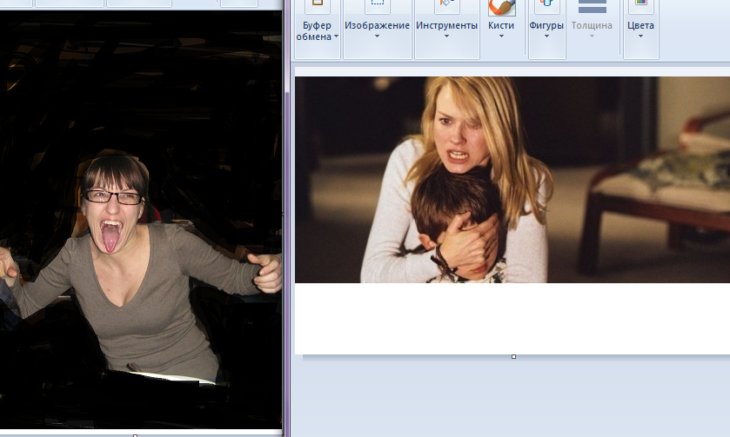Click the shapes icon above Фигуры
The width and height of the screenshot is (730, 437).
coord(546,4)
